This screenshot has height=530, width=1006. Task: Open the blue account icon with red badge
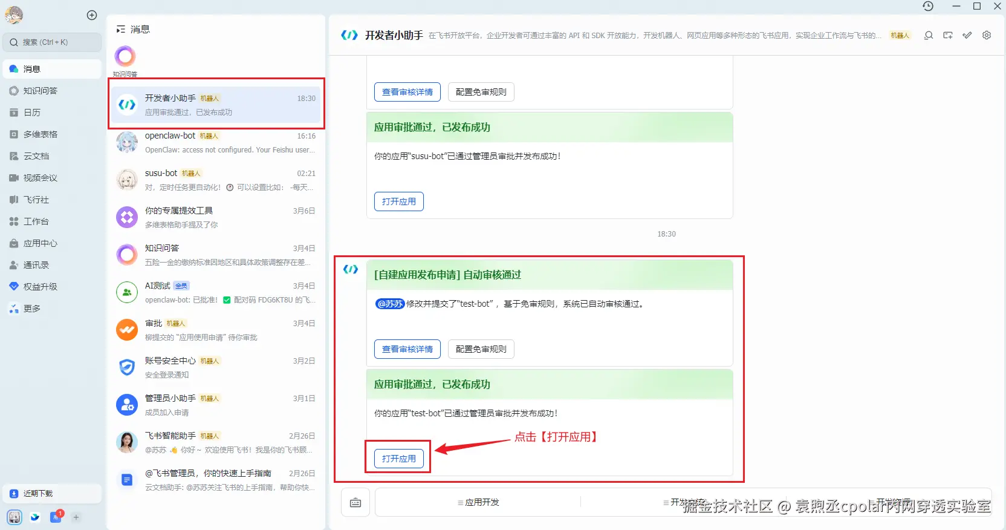tap(56, 517)
